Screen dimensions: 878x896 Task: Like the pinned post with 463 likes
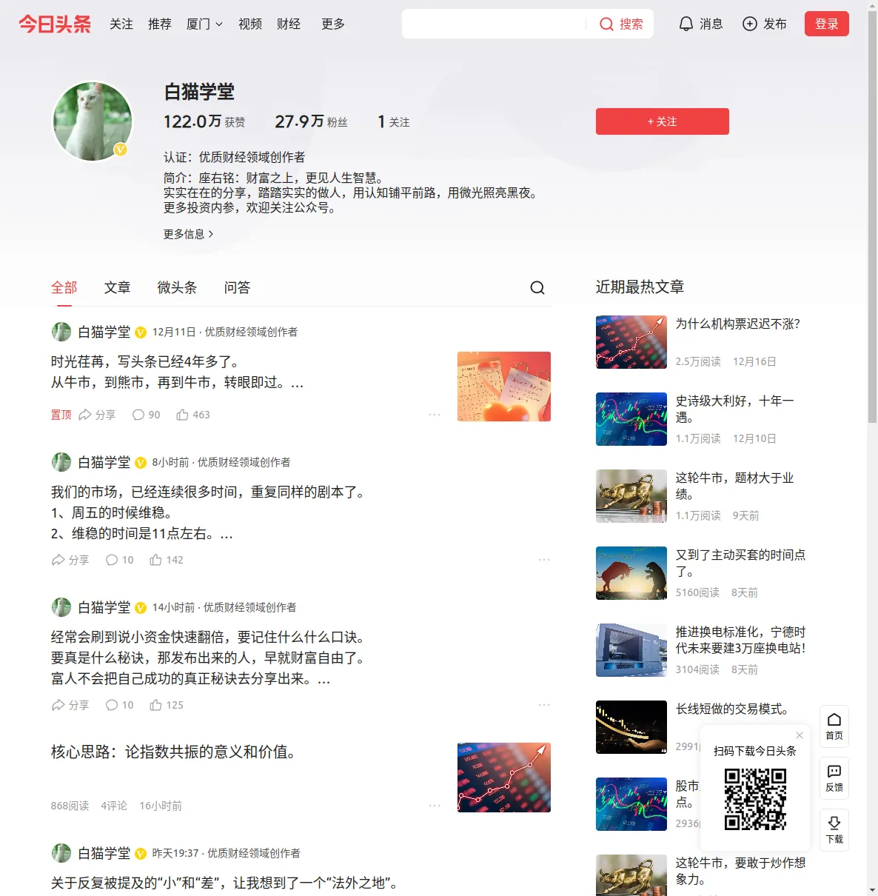click(x=193, y=415)
